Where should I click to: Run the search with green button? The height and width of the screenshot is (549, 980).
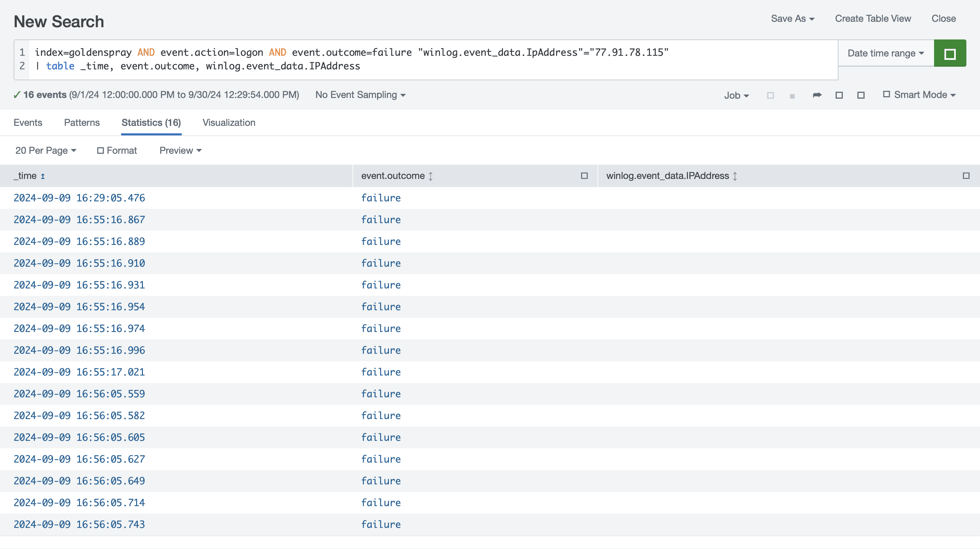click(950, 53)
